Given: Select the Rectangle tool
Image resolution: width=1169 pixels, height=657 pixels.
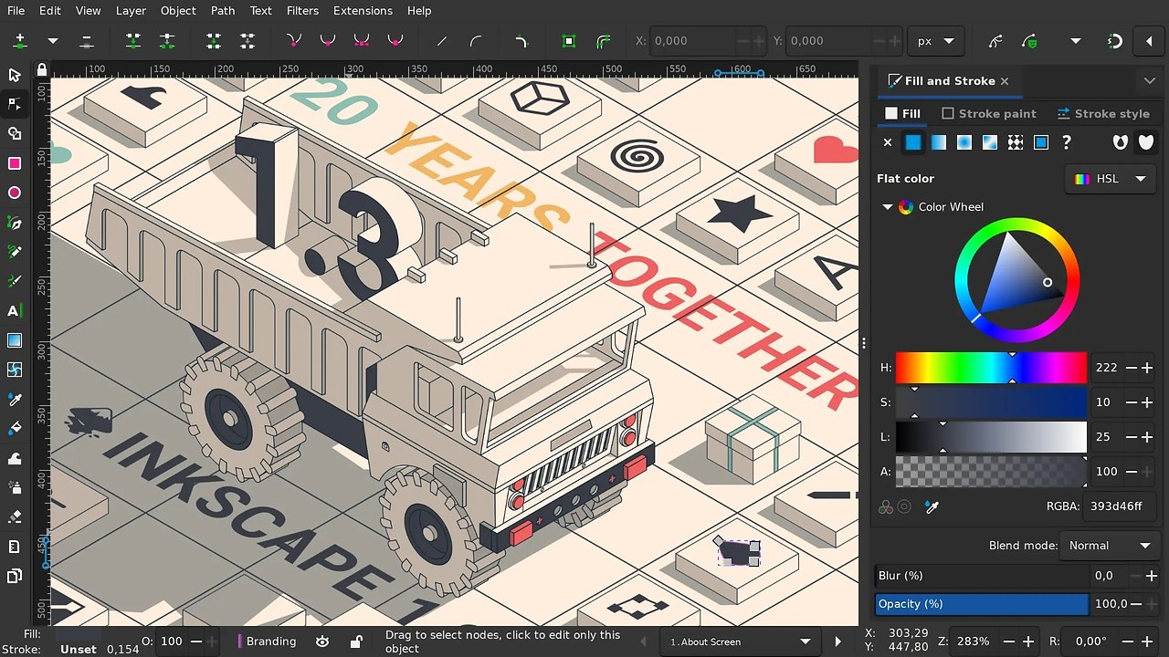Looking at the screenshot, I should pos(14,163).
